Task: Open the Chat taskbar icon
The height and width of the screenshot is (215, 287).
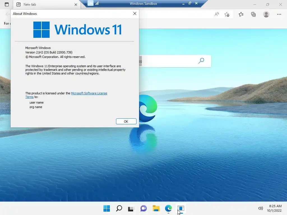Action: tap(143, 208)
